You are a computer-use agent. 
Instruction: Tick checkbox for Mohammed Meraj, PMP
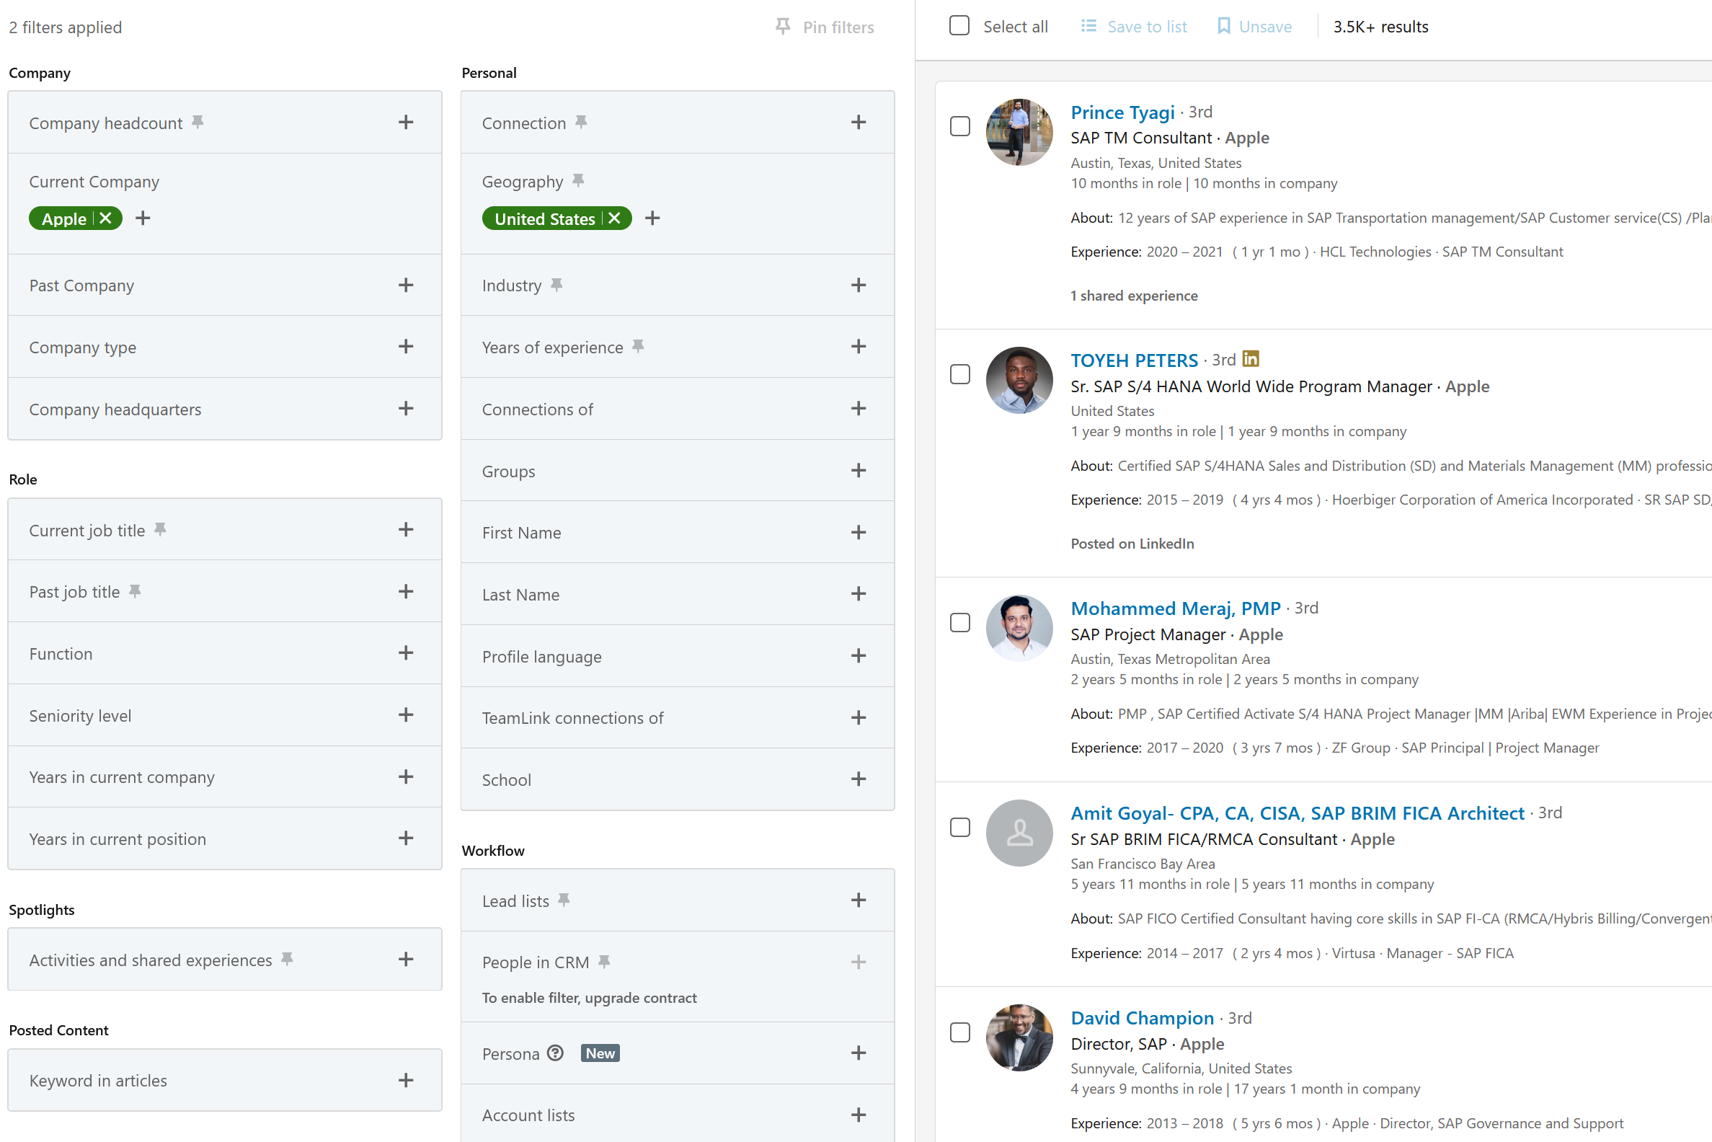(x=959, y=623)
